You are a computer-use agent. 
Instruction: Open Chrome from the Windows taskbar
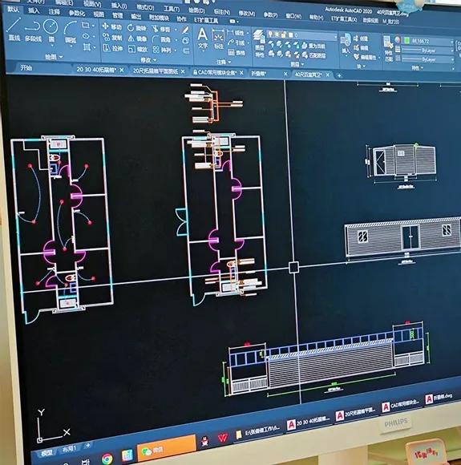tap(107, 459)
